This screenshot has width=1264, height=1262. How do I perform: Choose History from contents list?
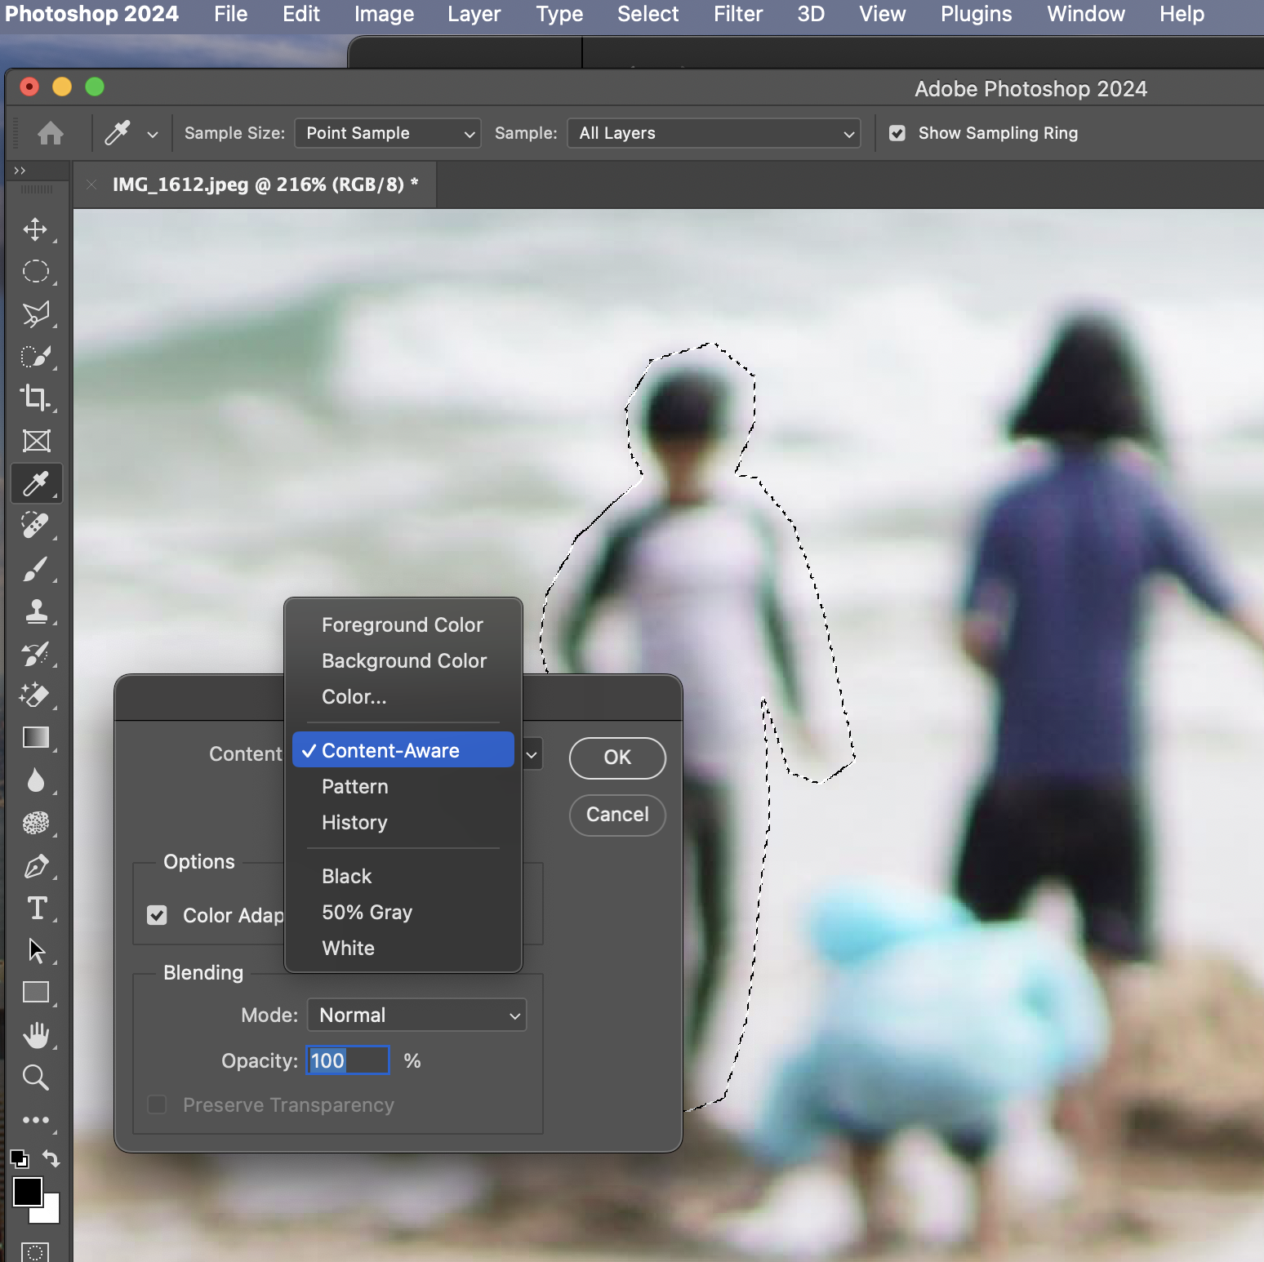[x=403, y=823]
